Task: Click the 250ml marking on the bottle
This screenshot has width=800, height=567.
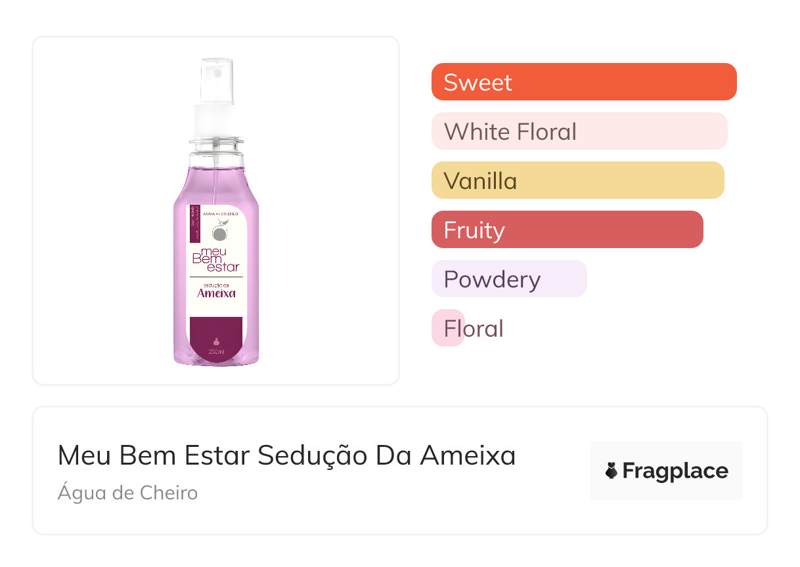Action: [x=216, y=352]
